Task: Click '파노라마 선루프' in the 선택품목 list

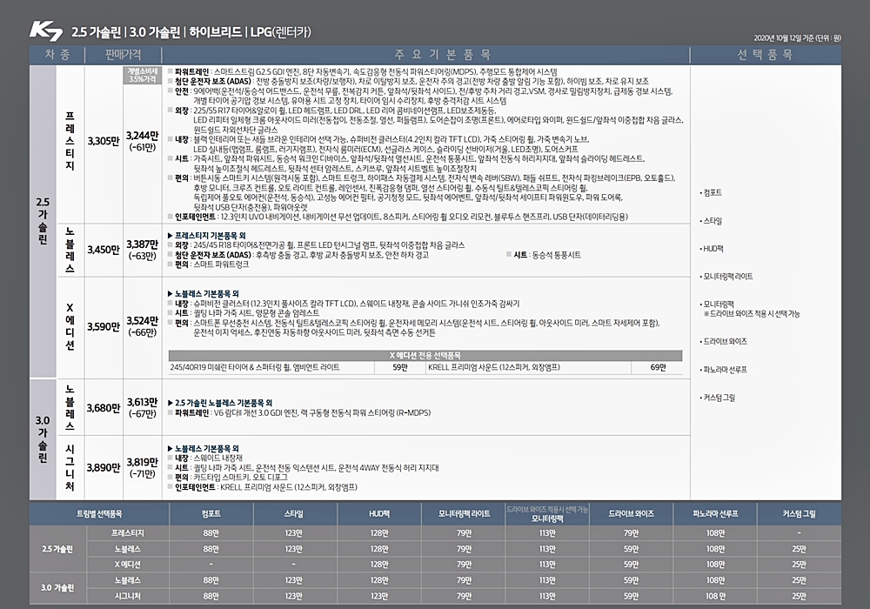Action: pos(725,370)
